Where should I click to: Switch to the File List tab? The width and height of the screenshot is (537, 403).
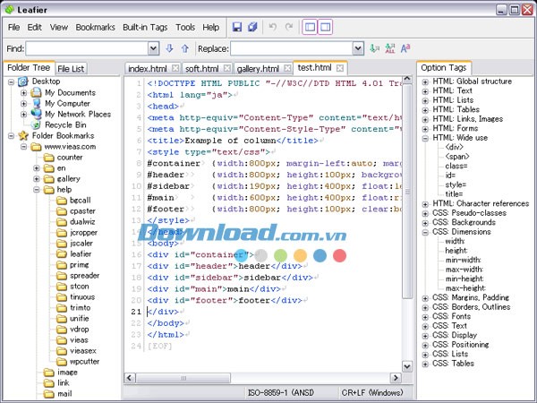tap(71, 68)
